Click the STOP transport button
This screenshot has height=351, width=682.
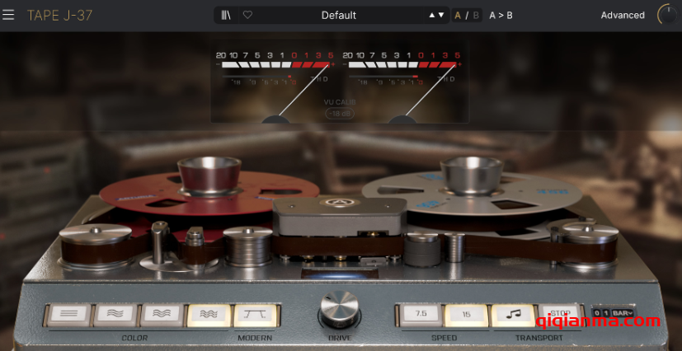click(x=559, y=314)
